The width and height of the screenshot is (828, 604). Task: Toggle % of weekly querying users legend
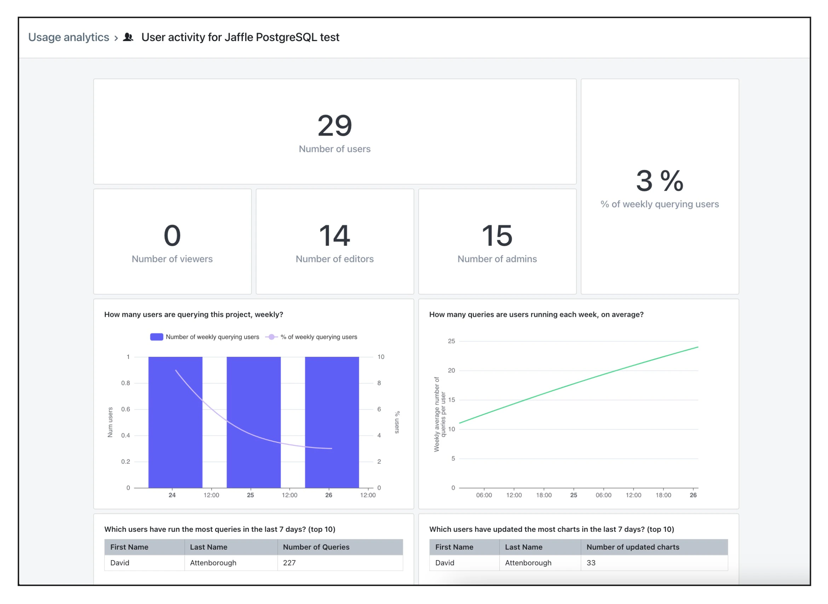(319, 337)
